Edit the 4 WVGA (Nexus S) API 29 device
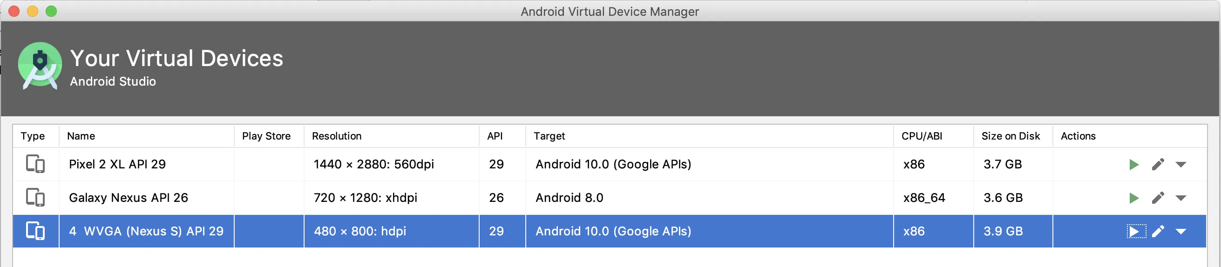The height and width of the screenshot is (267, 1221). pos(1158,231)
